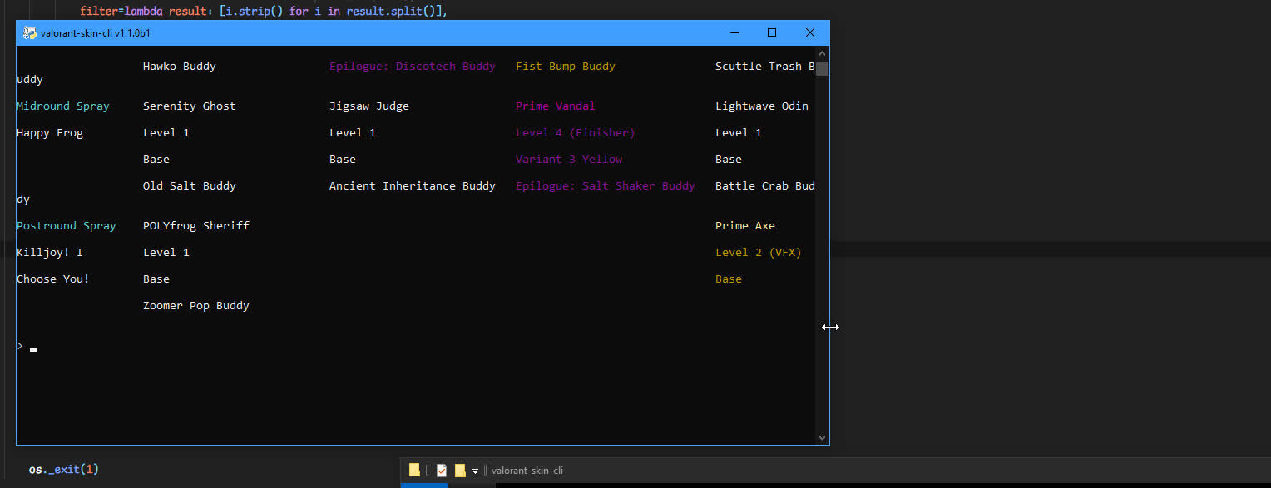Click 'Level 2 (VFX)' text
This screenshot has height=488, width=1271.
759,253
